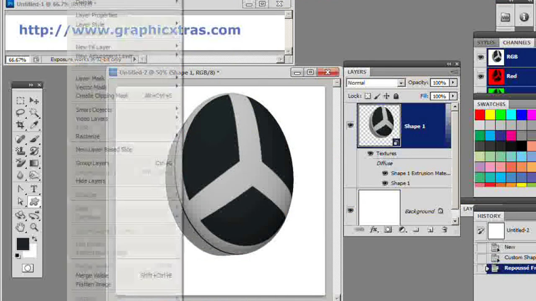Switch to the Channels tab
The height and width of the screenshot is (301, 536).
(x=517, y=43)
